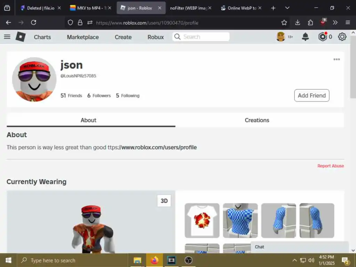Open a new browser tab
Viewport: 356px width, 267px height.
(x=273, y=8)
